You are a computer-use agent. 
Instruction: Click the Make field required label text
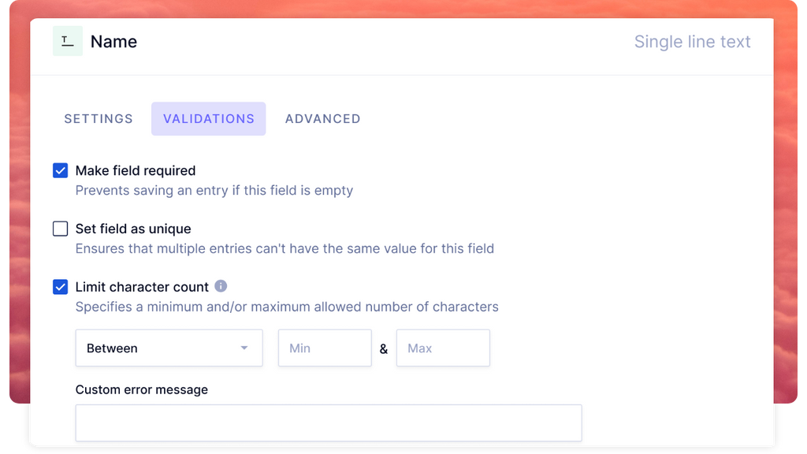136,170
